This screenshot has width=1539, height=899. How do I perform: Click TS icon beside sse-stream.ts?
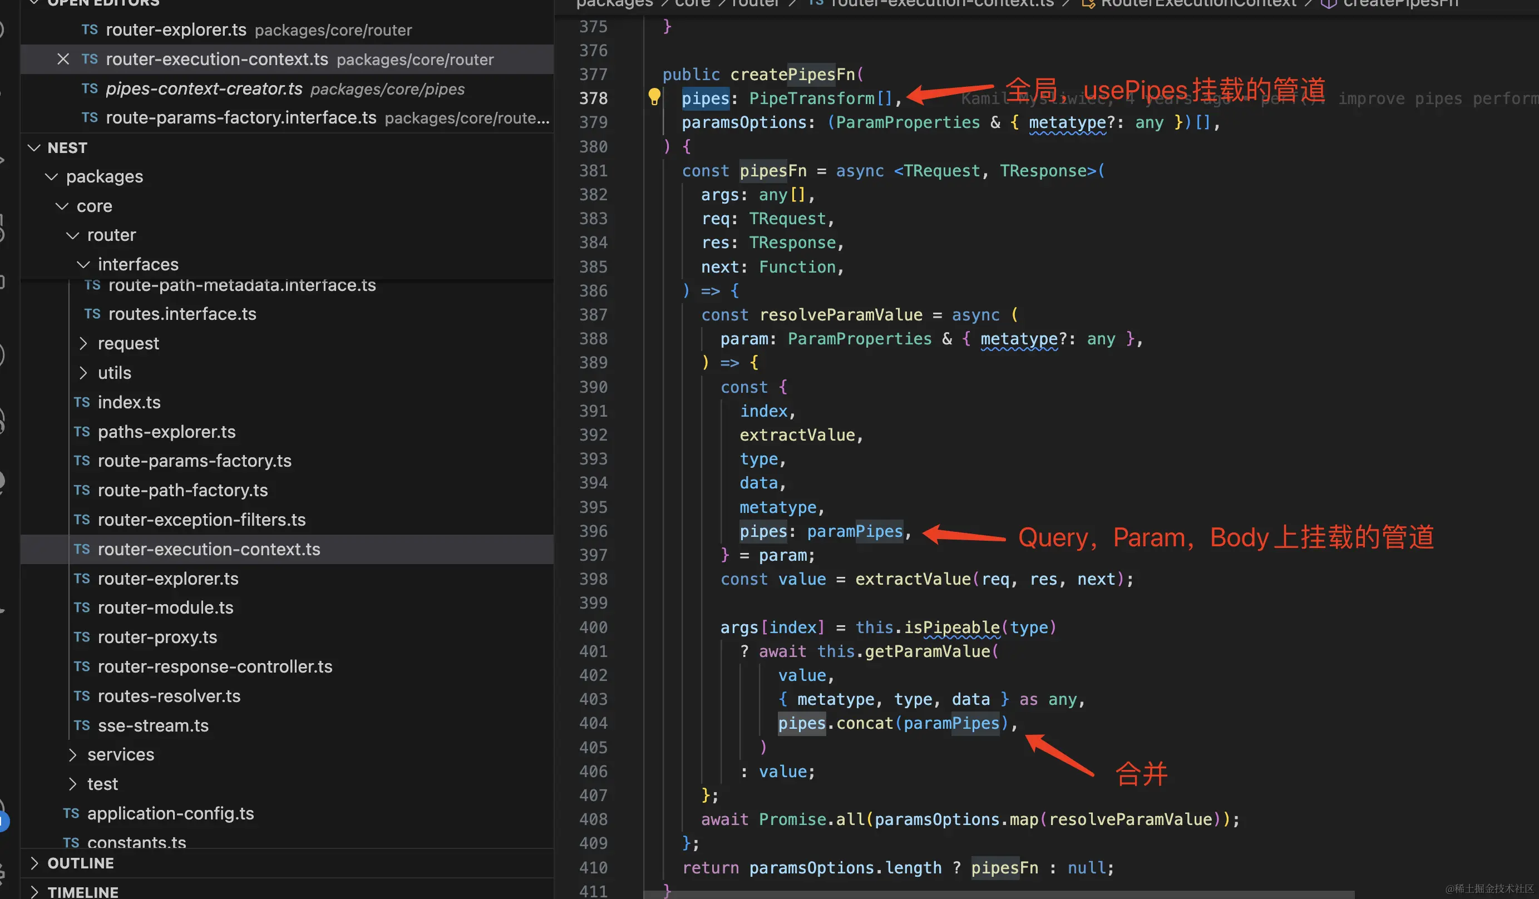pos(82,725)
